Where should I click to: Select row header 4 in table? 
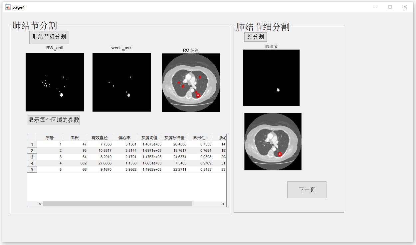click(32, 163)
